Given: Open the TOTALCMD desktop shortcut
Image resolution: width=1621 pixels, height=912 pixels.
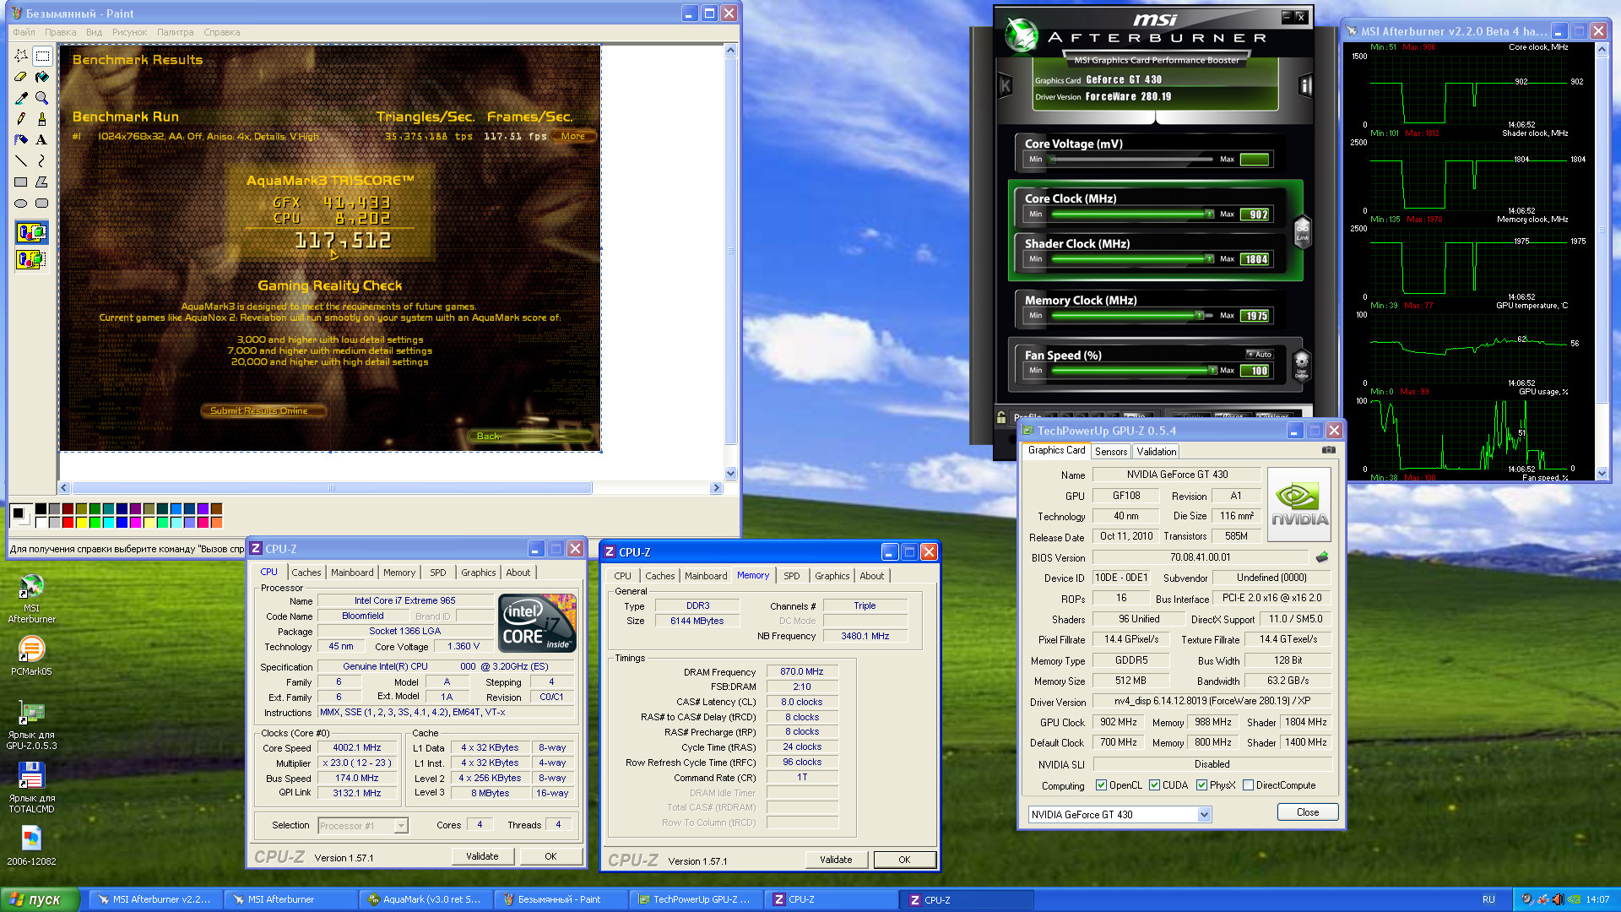Looking at the screenshot, I should click(31, 786).
